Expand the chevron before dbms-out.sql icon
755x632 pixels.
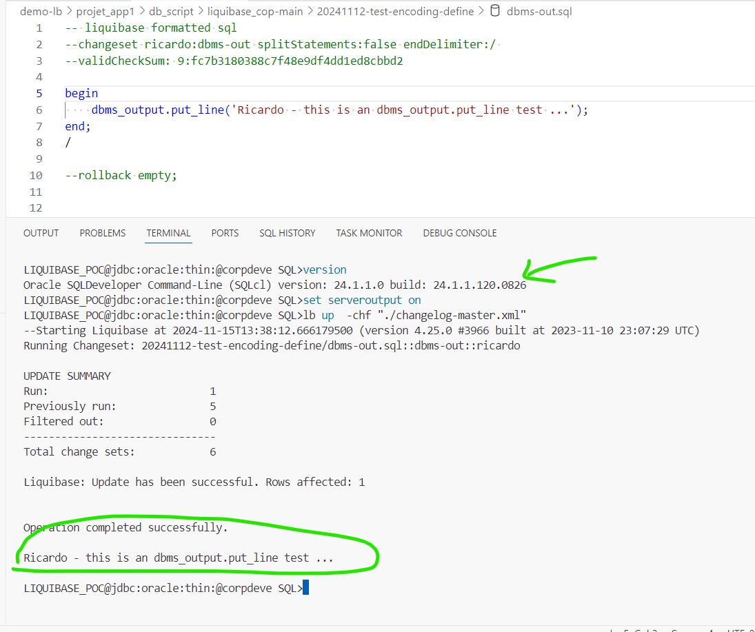coord(481,11)
